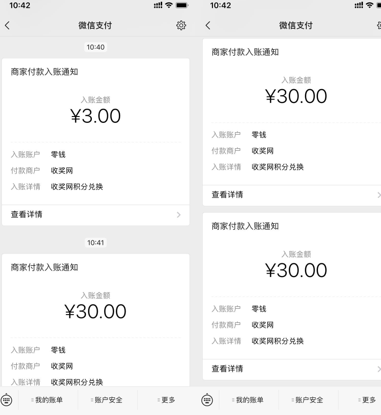Open 更多 menu on the left screen
381x415 pixels.
click(168, 400)
